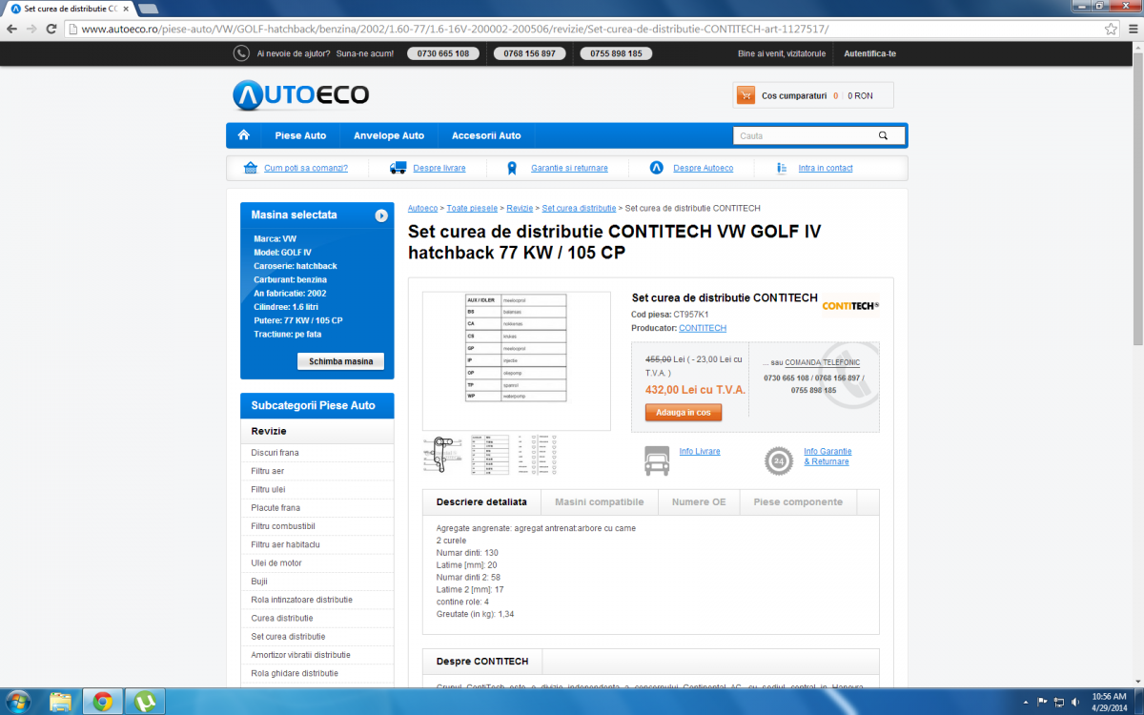Click the Chrome forward arrow
1144x715 pixels.
[x=33, y=29]
